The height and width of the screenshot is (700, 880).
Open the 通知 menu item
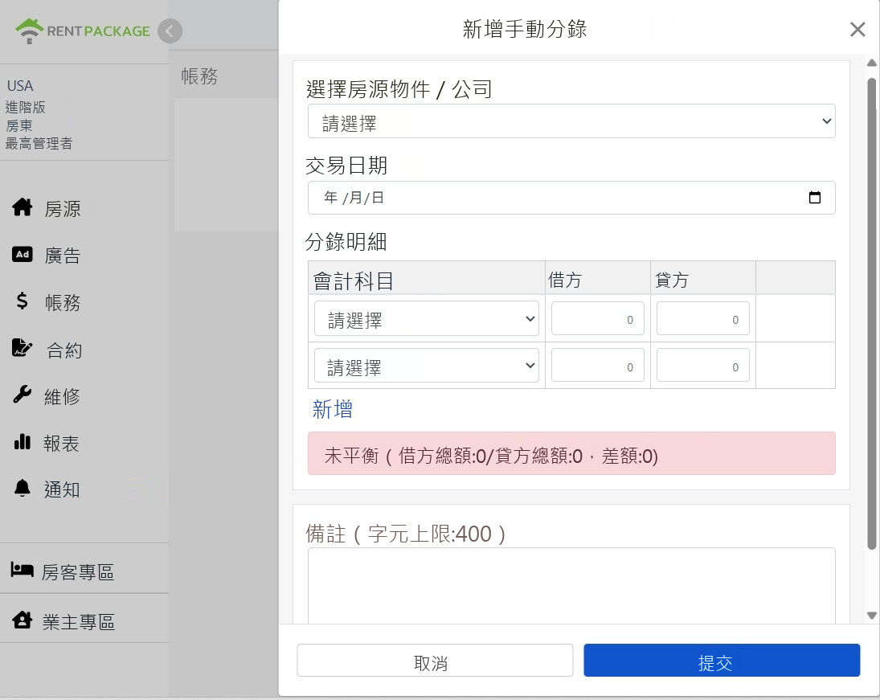tap(62, 490)
